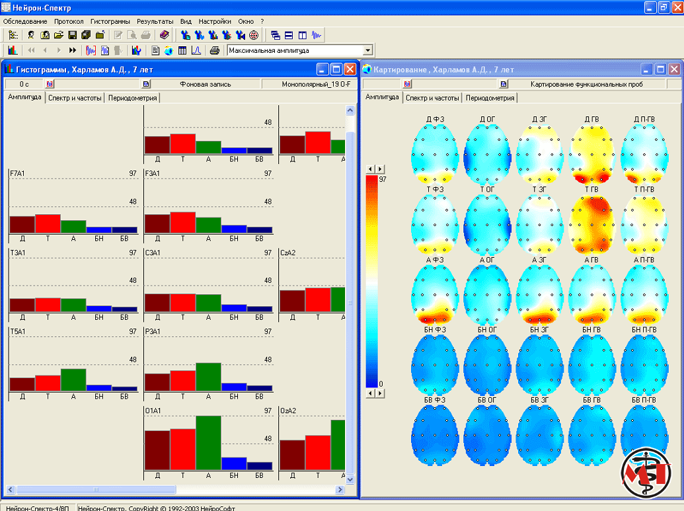Click the spectrum curve graph icon
The image size is (684, 511).
[x=196, y=50]
